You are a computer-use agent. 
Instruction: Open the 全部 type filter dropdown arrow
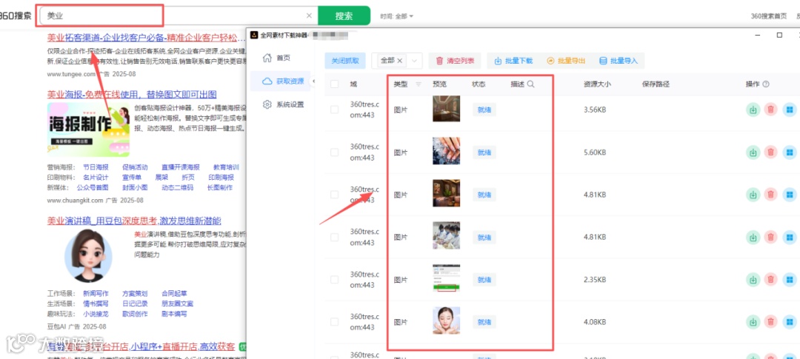(x=415, y=61)
